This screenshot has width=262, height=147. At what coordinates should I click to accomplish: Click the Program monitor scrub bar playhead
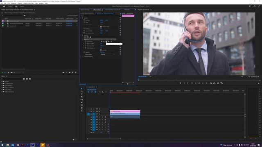click(x=138, y=80)
